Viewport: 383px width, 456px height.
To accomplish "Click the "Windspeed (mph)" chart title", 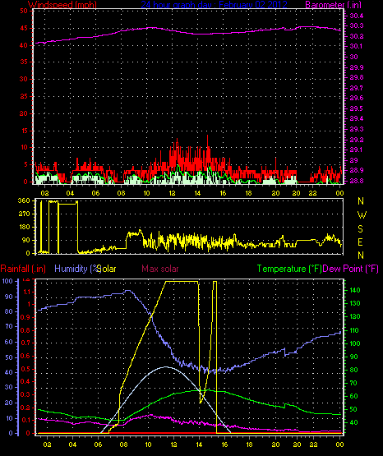I will [x=62, y=4].
